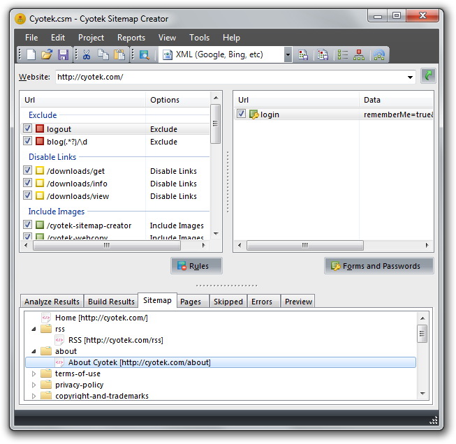Click the Paste clipboard icon
Viewport: 456px width, 444px height.
pyautogui.click(x=119, y=54)
